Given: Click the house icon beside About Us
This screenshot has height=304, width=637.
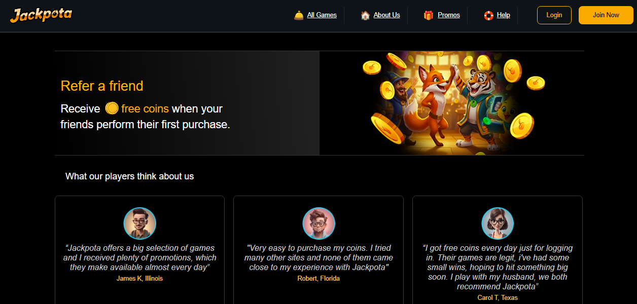Looking at the screenshot, I should click(x=365, y=15).
